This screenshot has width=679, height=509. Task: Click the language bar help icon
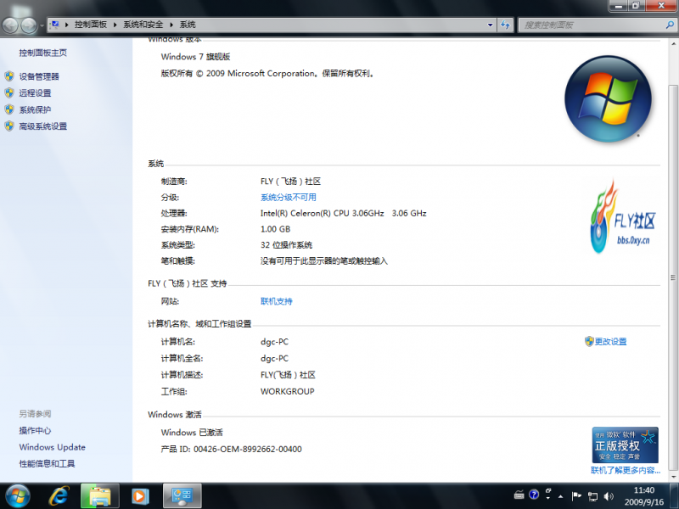pyautogui.click(x=534, y=495)
